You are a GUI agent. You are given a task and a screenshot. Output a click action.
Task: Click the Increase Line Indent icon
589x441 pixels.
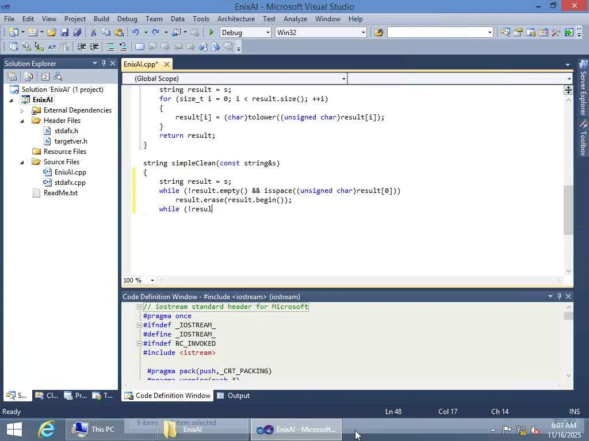pyautogui.click(x=94, y=47)
